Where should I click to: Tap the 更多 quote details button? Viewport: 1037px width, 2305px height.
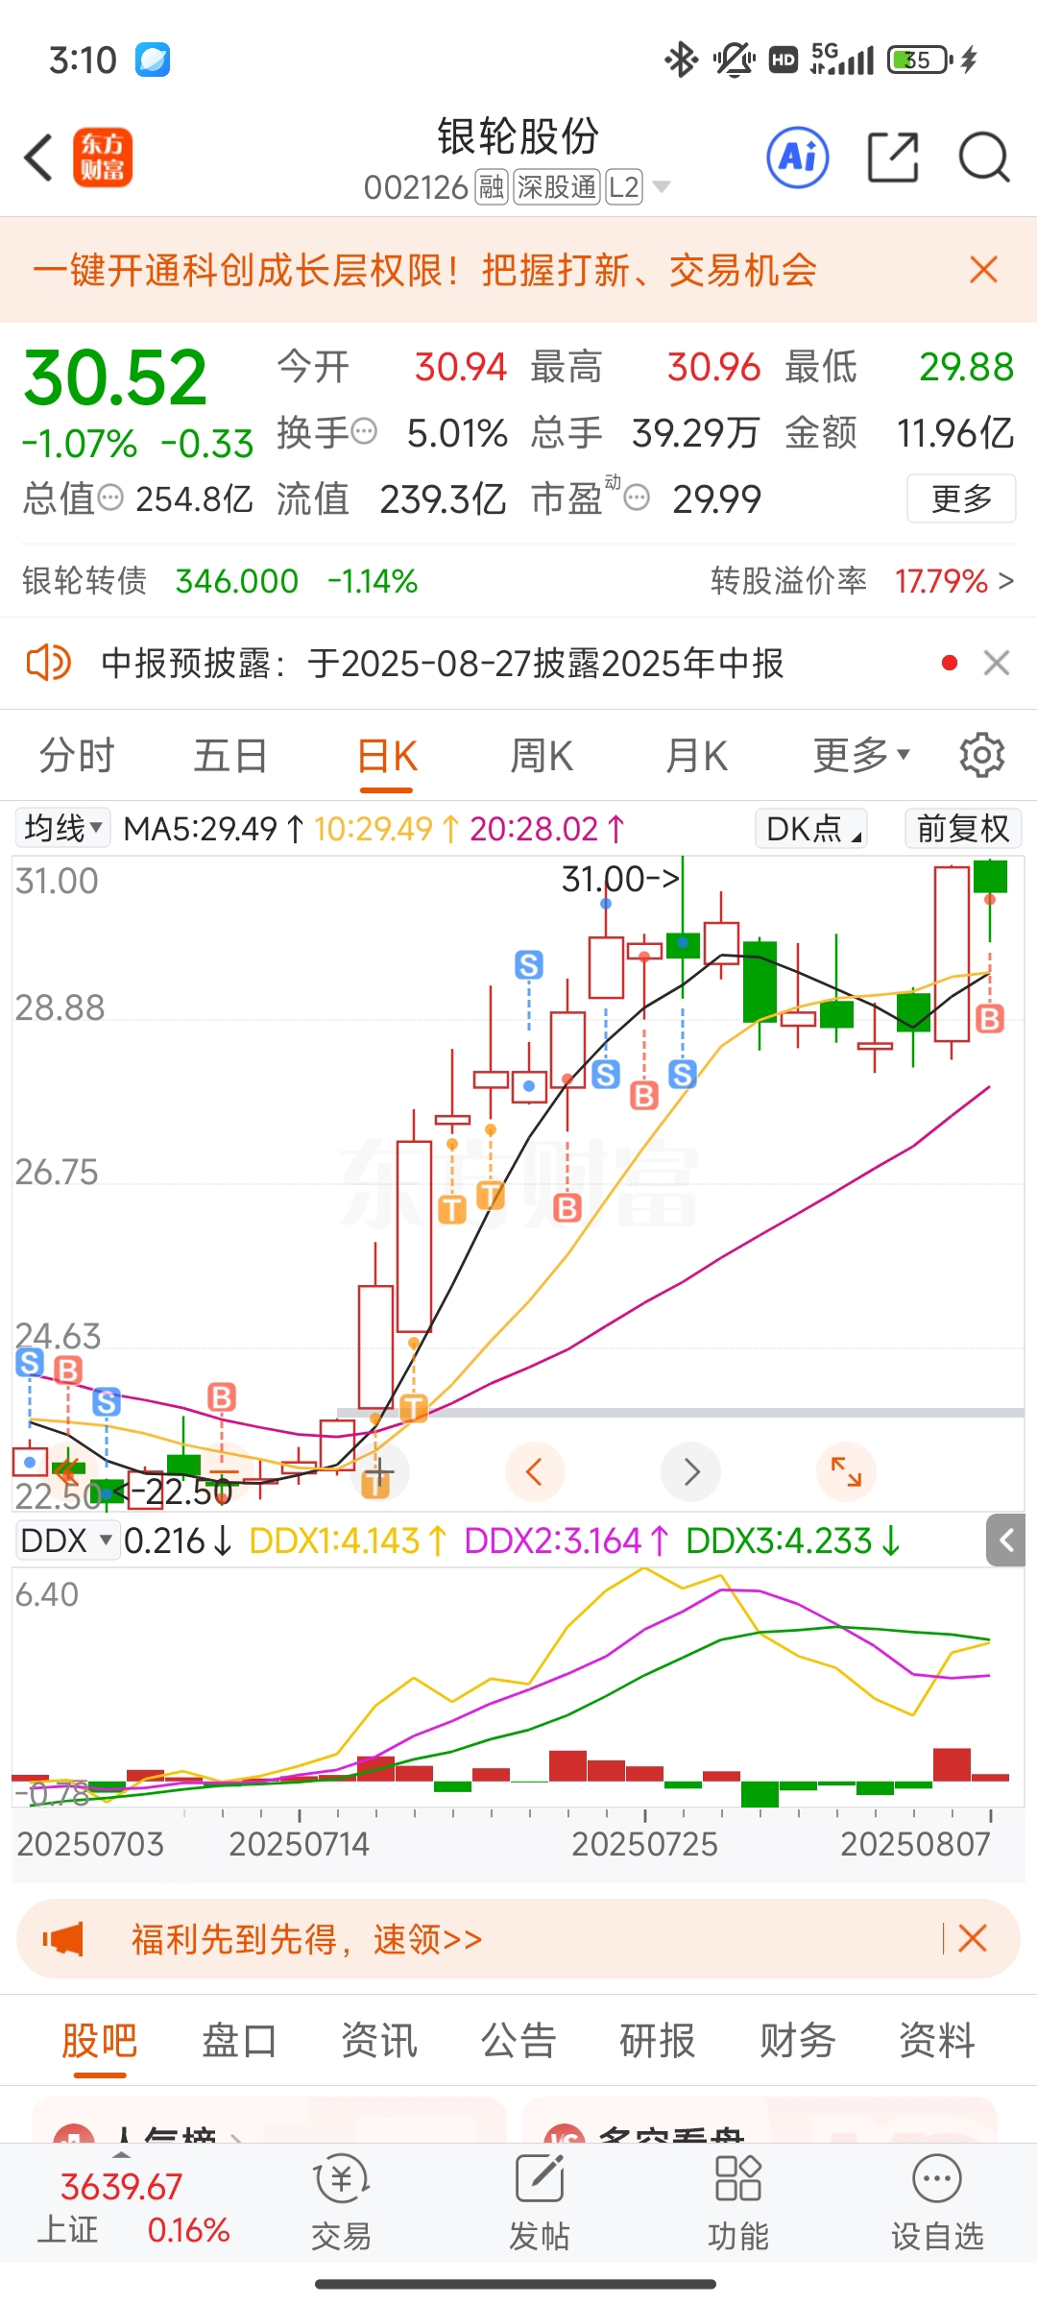961,498
